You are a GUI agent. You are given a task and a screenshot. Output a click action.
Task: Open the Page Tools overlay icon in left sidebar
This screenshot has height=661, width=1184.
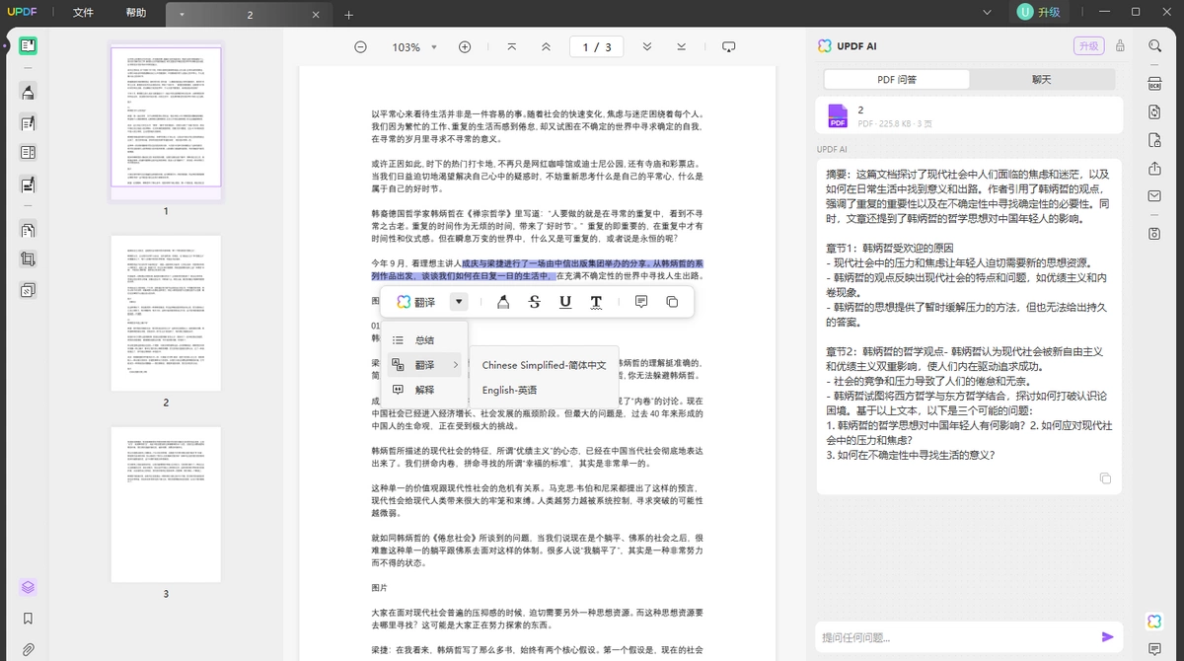pos(28,290)
